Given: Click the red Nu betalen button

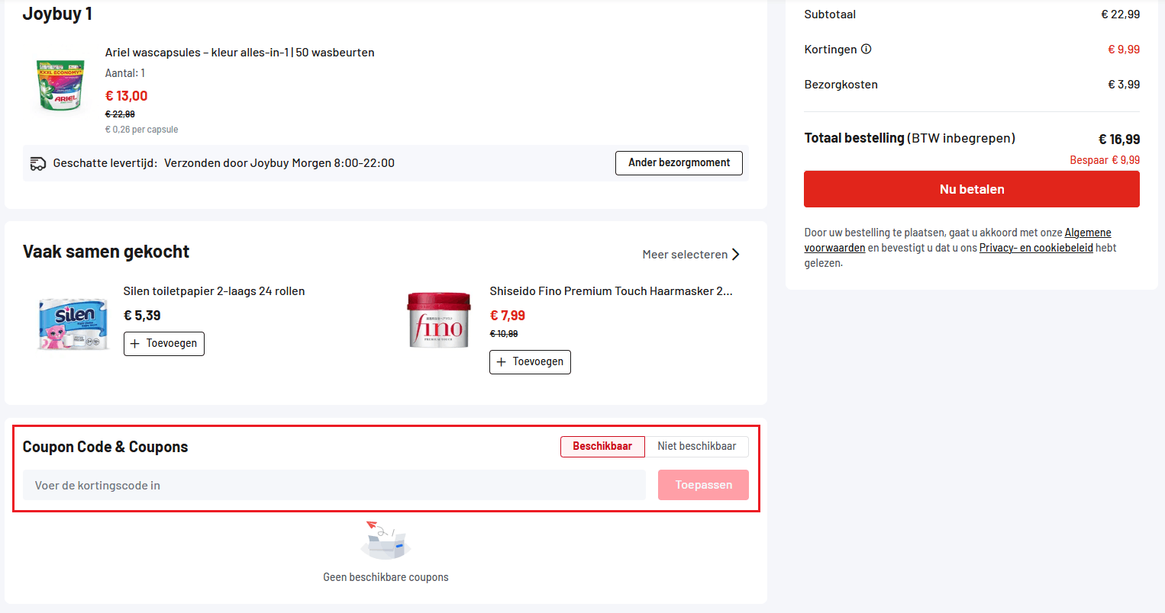Looking at the screenshot, I should coord(971,189).
